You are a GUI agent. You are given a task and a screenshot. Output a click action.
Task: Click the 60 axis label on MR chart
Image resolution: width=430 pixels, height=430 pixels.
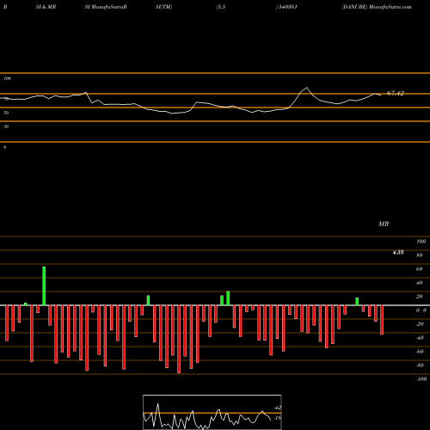[419, 269]
